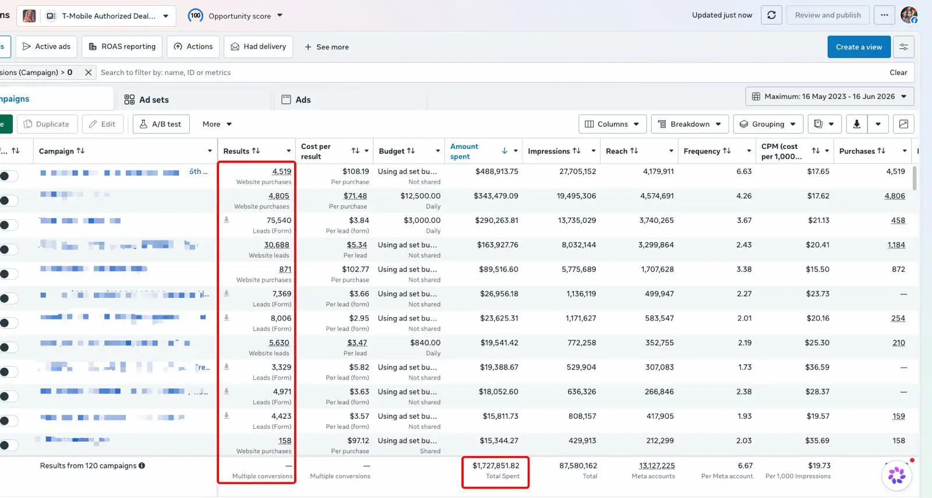Switch to the Ad sets tab
Viewport: 932px width, 498px height.
click(x=147, y=99)
